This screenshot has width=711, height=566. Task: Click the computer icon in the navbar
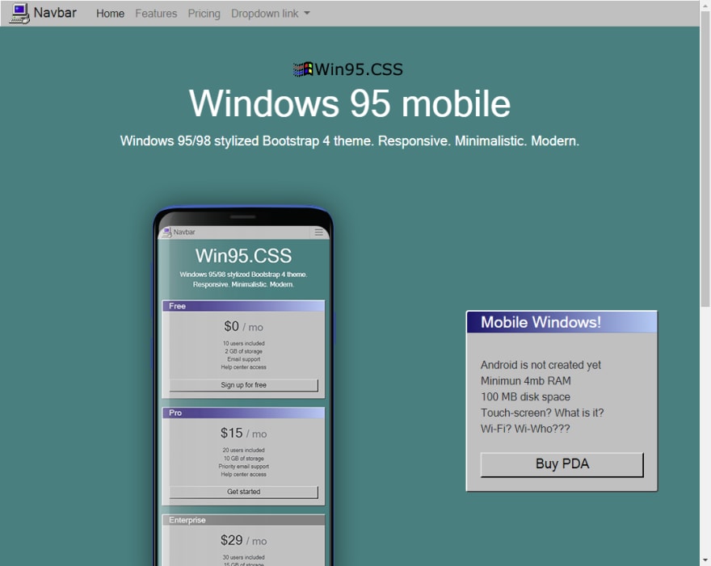tap(19, 13)
